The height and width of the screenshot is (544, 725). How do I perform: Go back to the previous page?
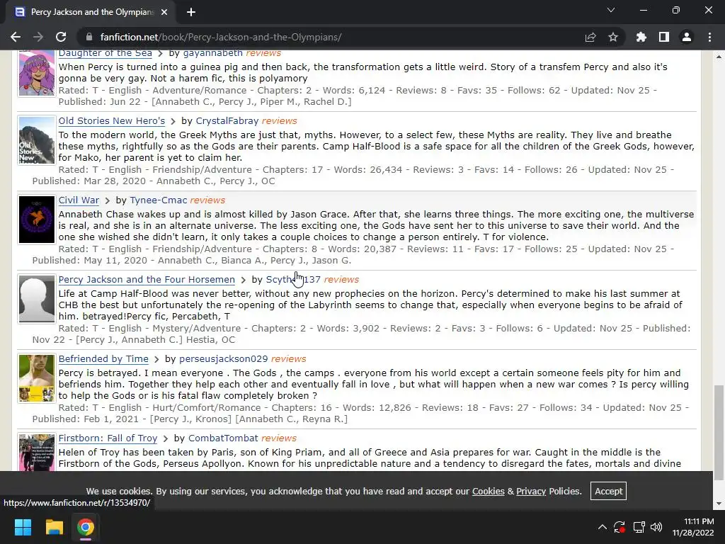pyautogui.click(x=16, y=37)
